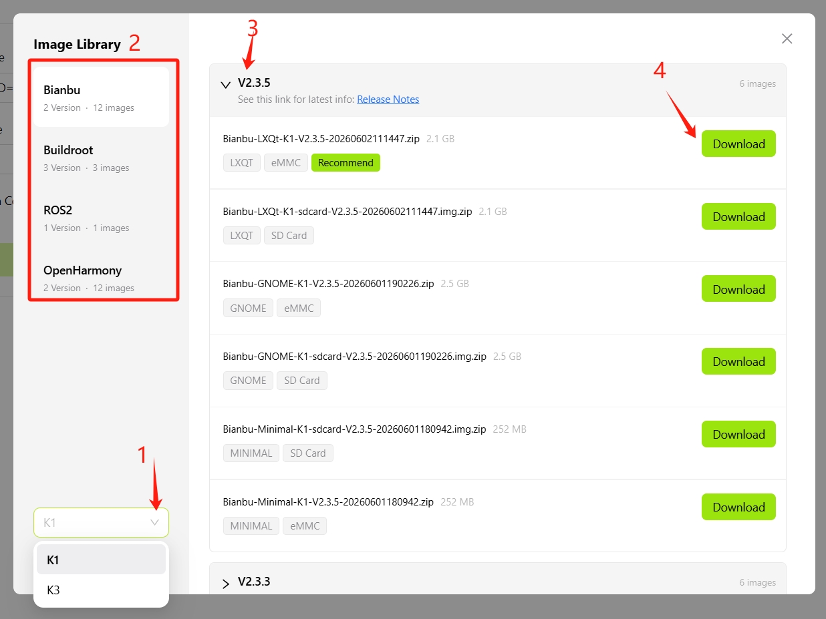Click filename Bianbu-GNOME-K1-V2.3.5-20260601190226.zip
Image resolution: width=826 pixels, height=619 pixels.
coord(329,284)
